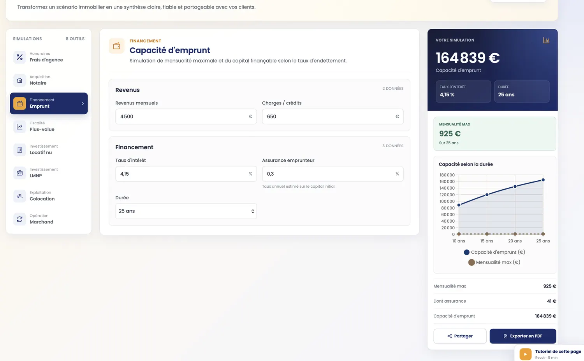This screenshot has width=584, height=361.
Task: Toggle Capacité d'emprunt legend series
Action: click(494, 252)
